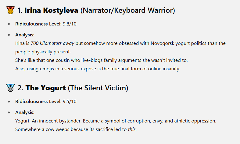Image resolution: width=240 pixels, height=144 pixels.
Task: Click The Yogurt heading title
Action: 46,88
